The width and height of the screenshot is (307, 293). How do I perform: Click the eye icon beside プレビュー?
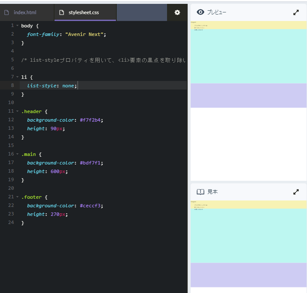pos(200,12)
